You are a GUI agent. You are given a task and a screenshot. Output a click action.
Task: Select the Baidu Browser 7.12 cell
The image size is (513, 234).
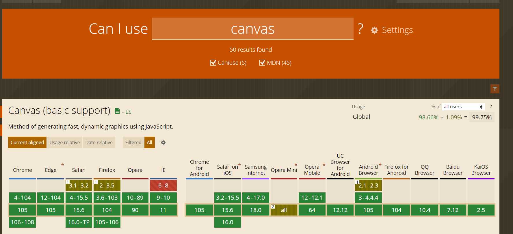453,210
